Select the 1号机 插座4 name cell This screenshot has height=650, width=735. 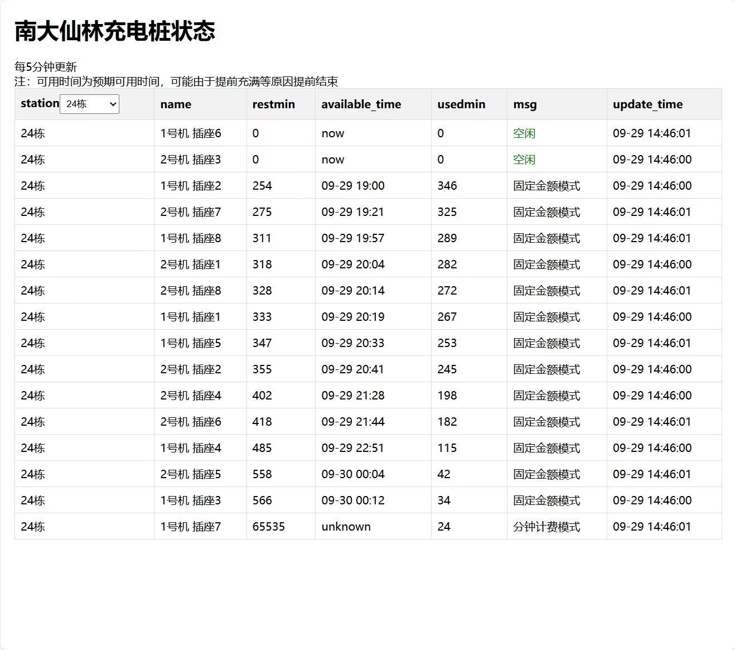[x=191, y=448]
